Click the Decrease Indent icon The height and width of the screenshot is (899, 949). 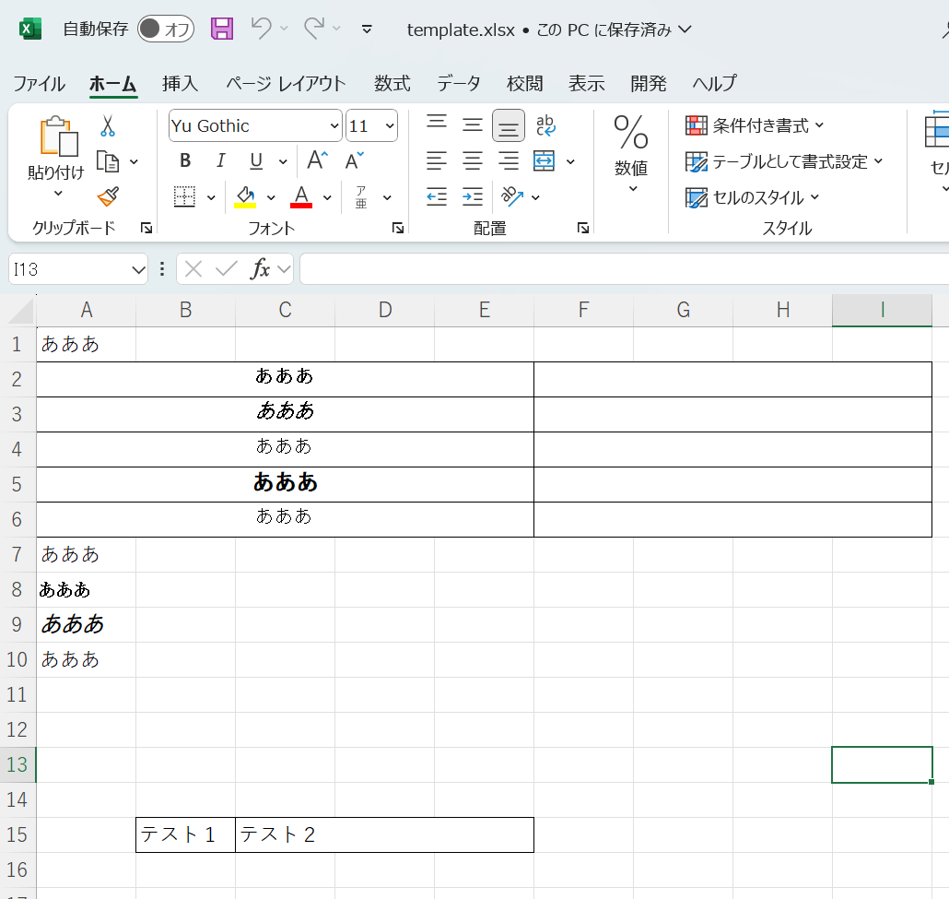tap(437, 197)
